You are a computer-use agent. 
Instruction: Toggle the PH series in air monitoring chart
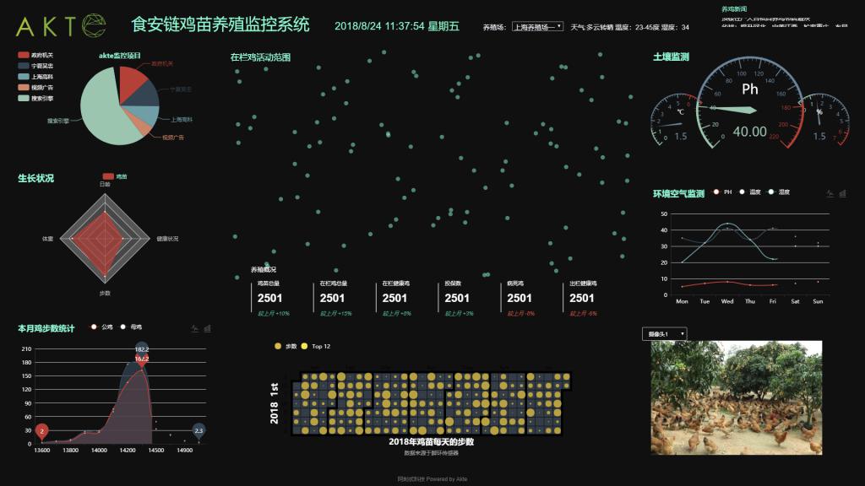716,192
